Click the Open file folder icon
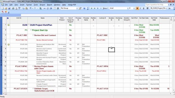The width and height of the screenshot is (175, 98). click(6, 8)
